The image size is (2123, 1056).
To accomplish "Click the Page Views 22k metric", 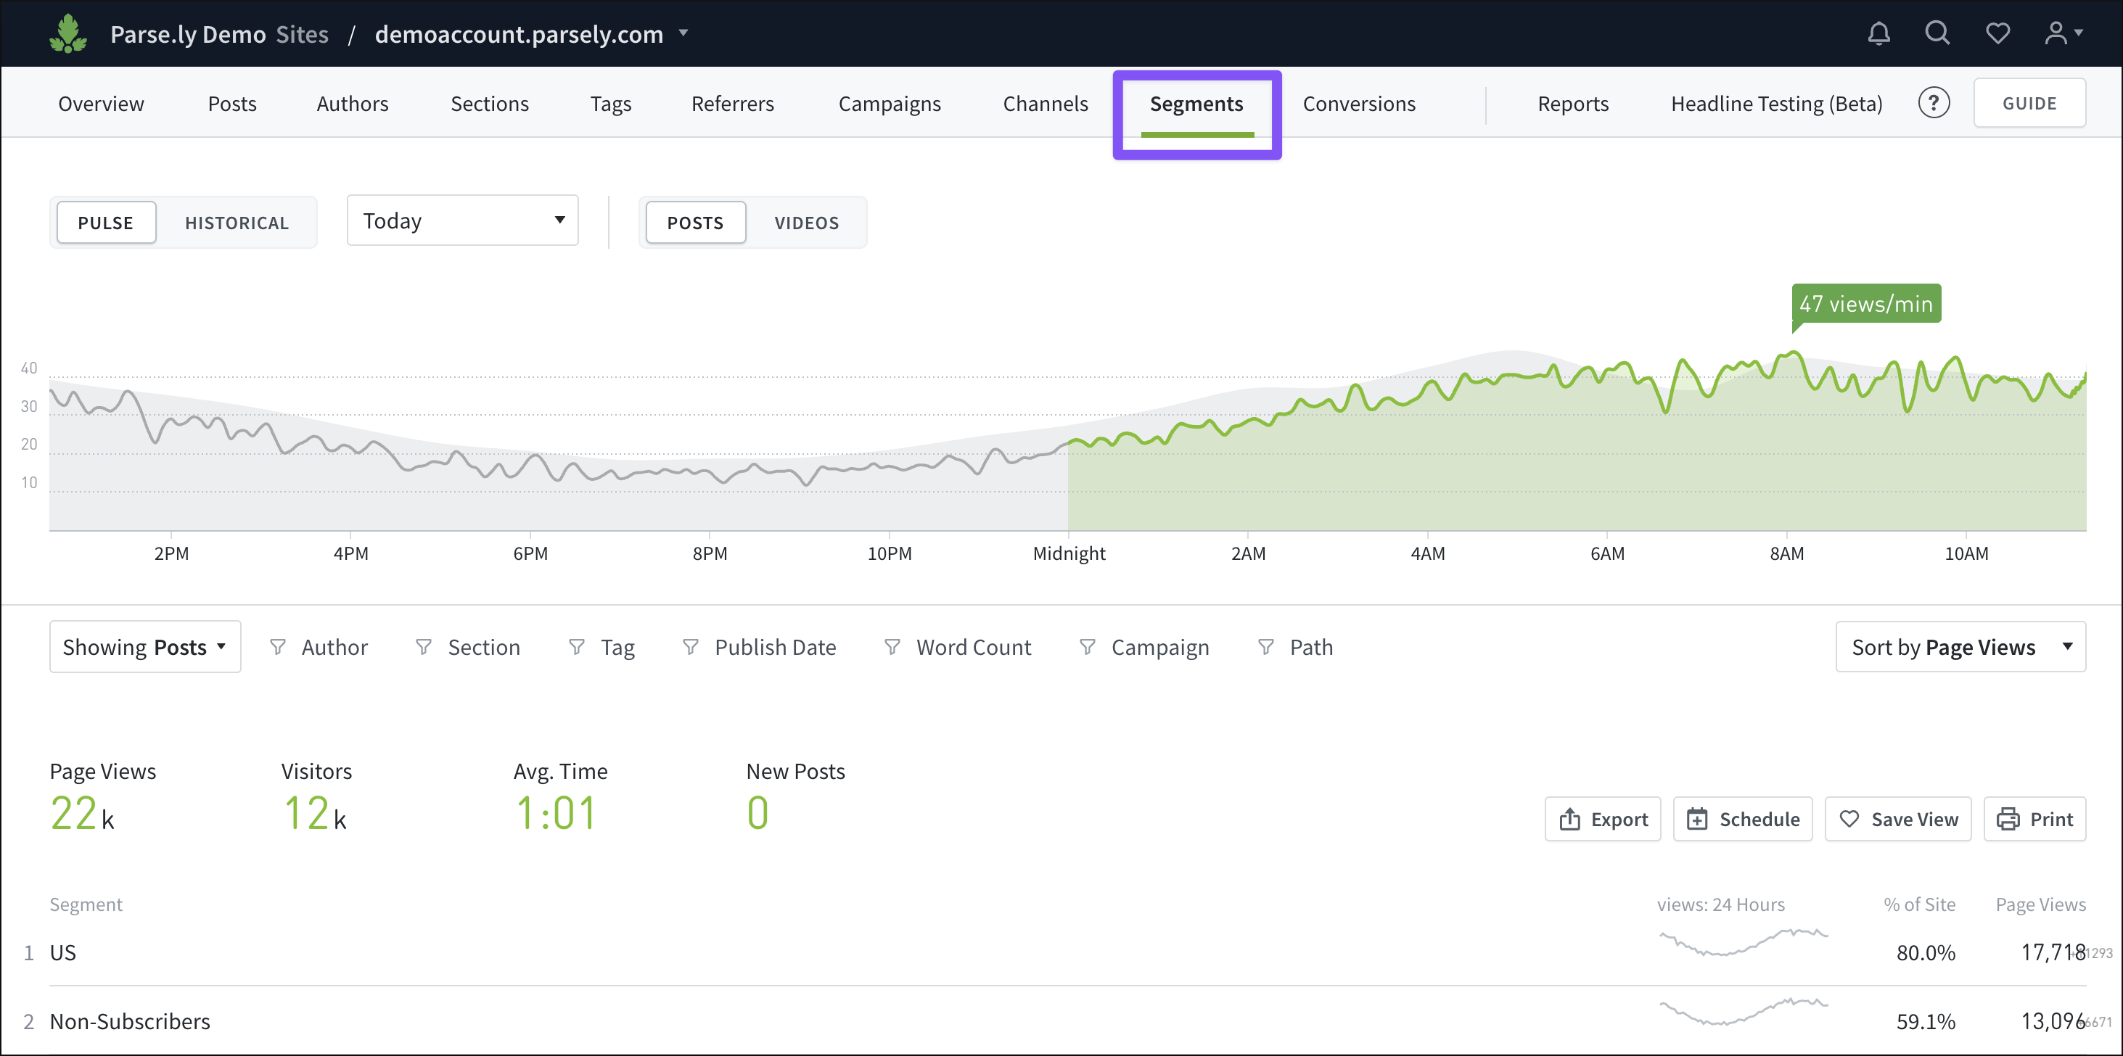I will coord(102,797).
